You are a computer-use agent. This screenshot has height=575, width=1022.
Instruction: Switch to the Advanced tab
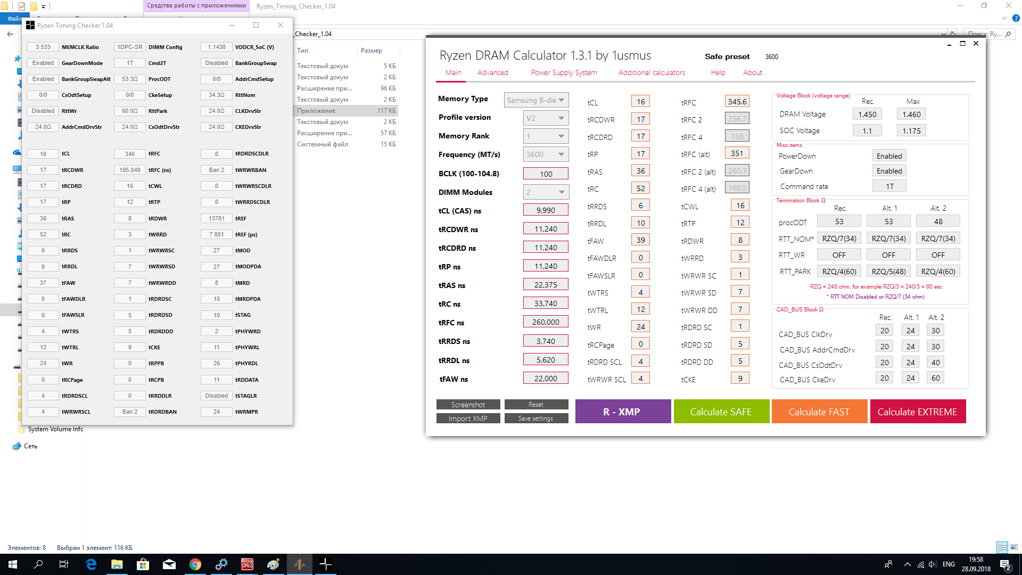click(x=492, y=73)
